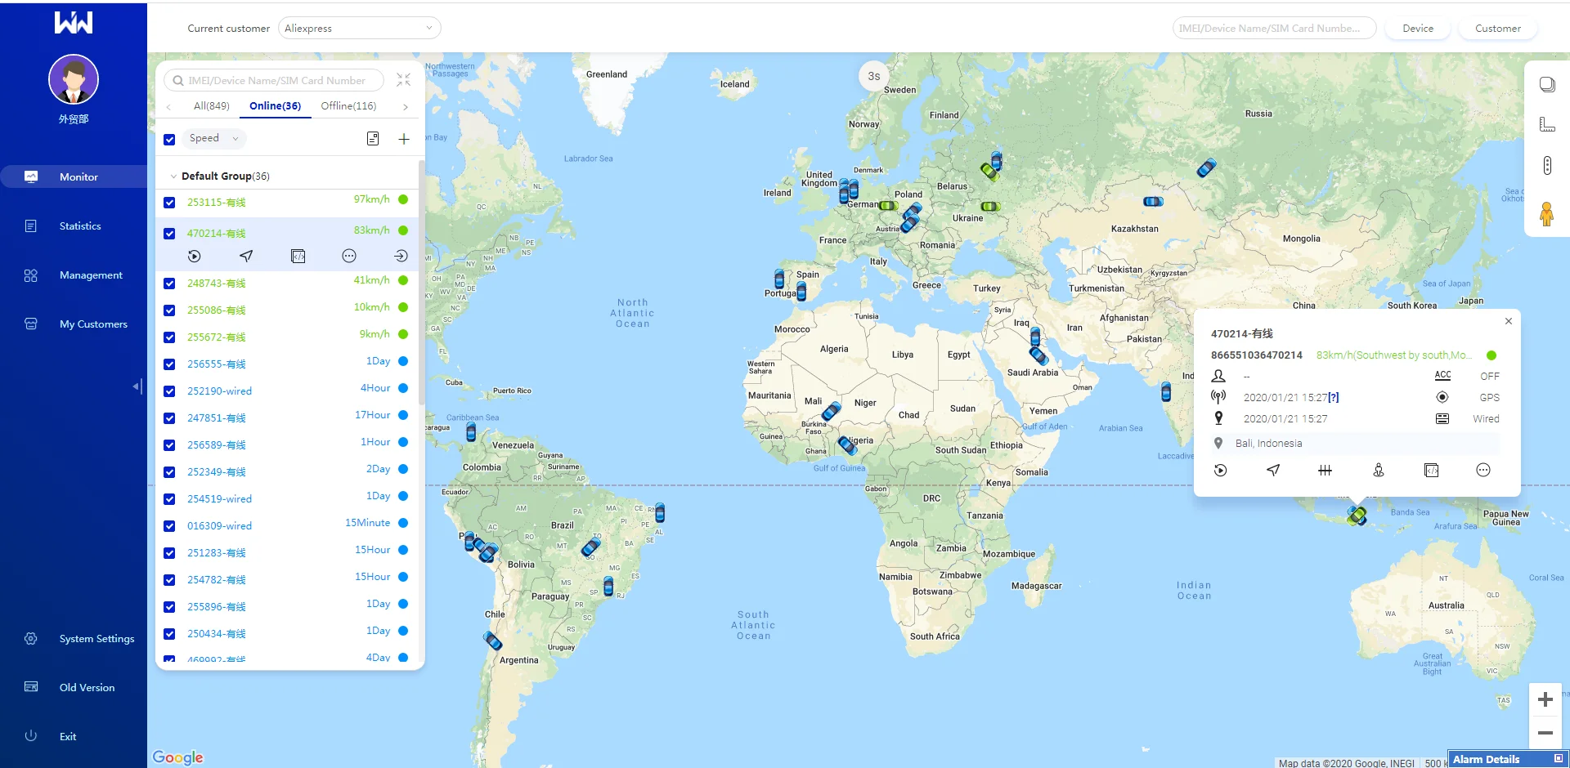Collapse the left sidebar with the arrow handle
Viewport: 1570px width, 768px height.
point(137,386)
